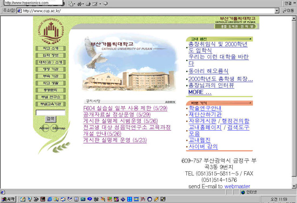Click the Sitemap round button
Image resolution: width=297 pixels, height=203 pixels.
pos(58,128)
